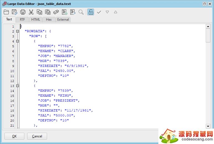Screen dimensions: 214x144
Task: Click the Cancel button
Action: coord(37,136)
